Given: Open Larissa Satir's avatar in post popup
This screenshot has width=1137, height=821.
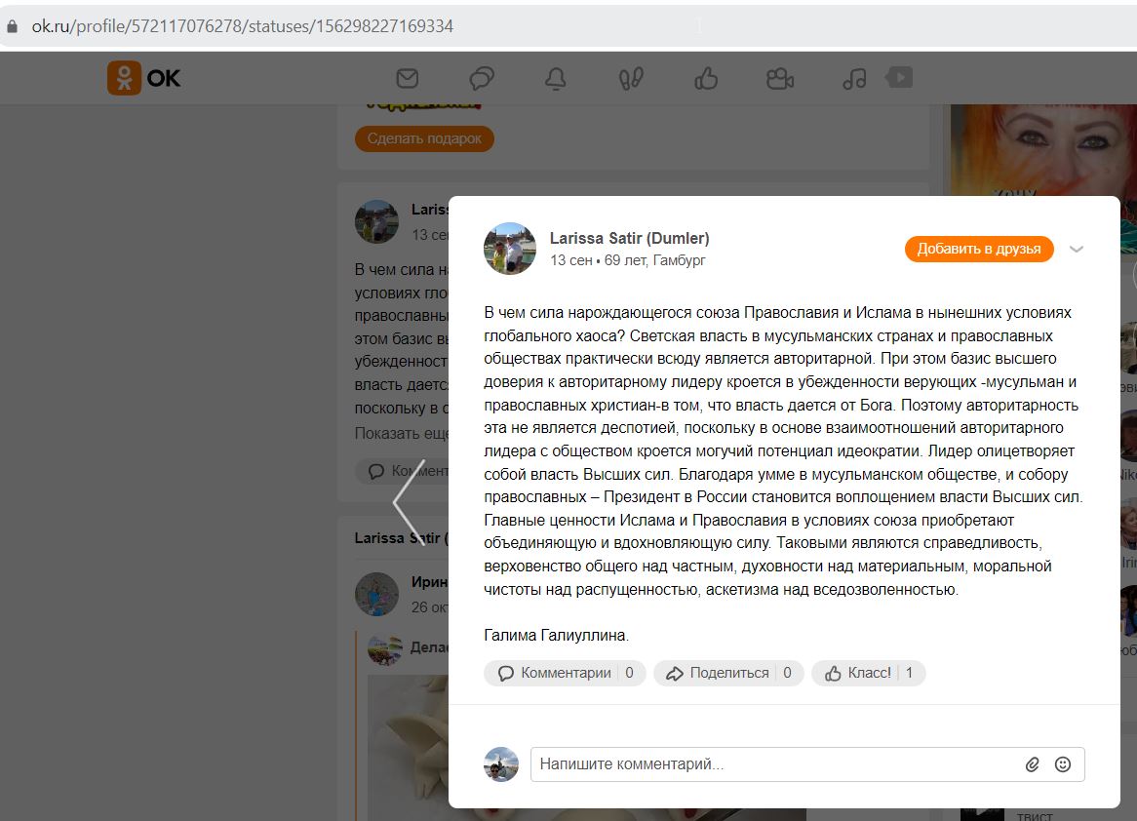Looking at the screenshot, I should click(510, 249).
